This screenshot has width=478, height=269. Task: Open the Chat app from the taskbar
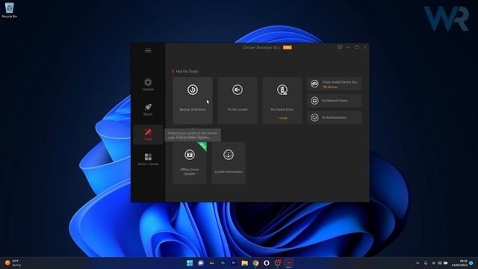201,263
